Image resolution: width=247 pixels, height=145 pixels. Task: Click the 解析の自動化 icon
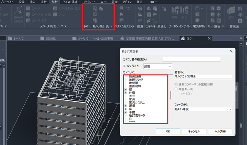pos(19,11)
